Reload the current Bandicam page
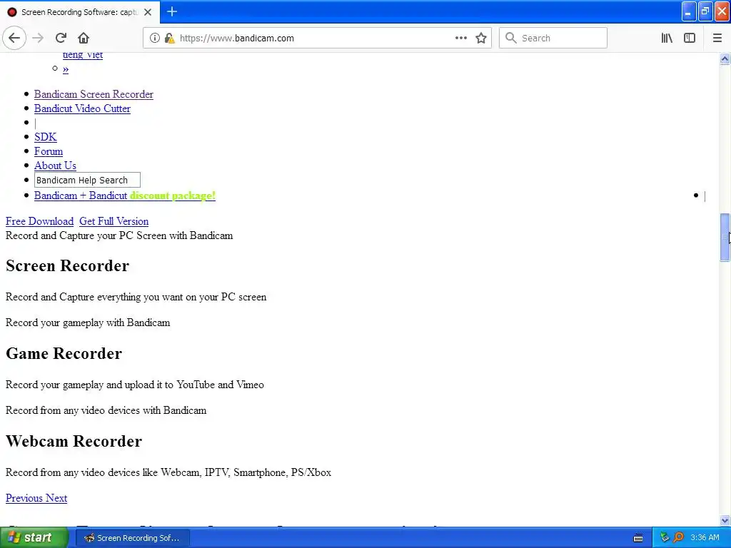The image size is (731, 548). tap(61, 38)
